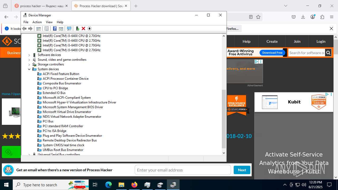
Task: Click the volume speaker icon in system tray
Action: 304,185
